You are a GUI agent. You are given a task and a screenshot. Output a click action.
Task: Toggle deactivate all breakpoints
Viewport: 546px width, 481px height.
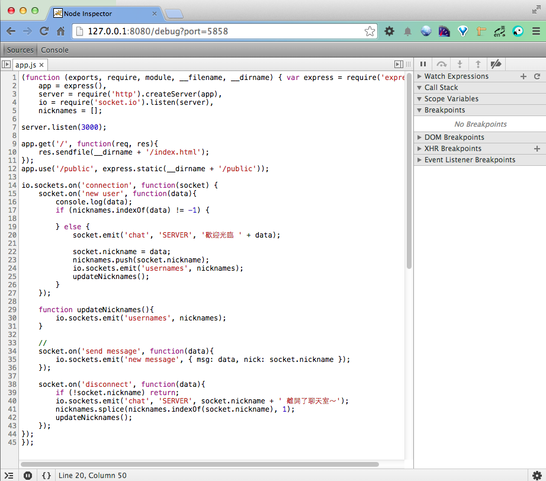point(496,64)
